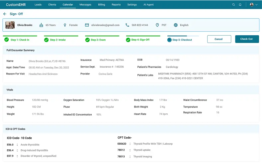Expand the user profile dropdown chevron
Viewport: 262px width, 165px height.
coord(256,5)
